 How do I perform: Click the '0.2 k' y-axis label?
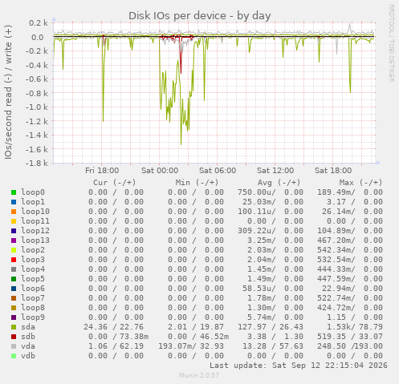[x=39, y=23]
